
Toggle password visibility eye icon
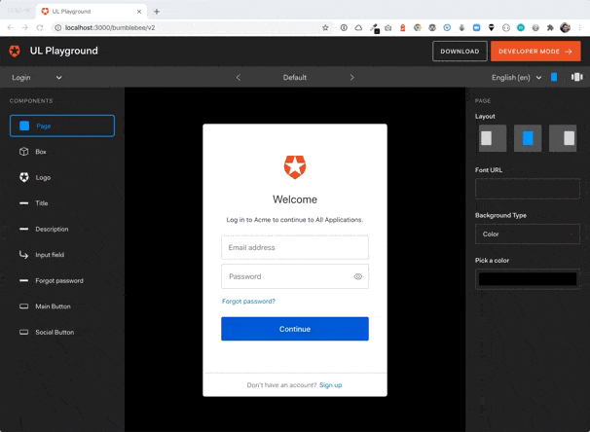[358, 276]
